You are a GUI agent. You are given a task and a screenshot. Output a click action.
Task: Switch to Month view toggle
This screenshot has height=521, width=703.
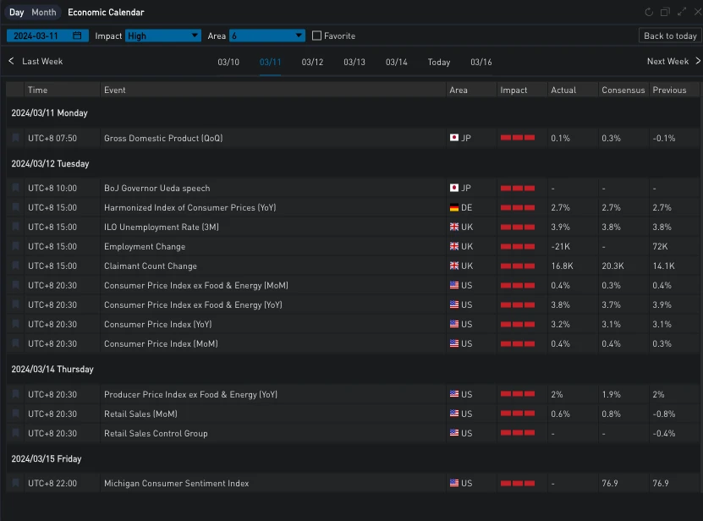click(x=44, y=12)
